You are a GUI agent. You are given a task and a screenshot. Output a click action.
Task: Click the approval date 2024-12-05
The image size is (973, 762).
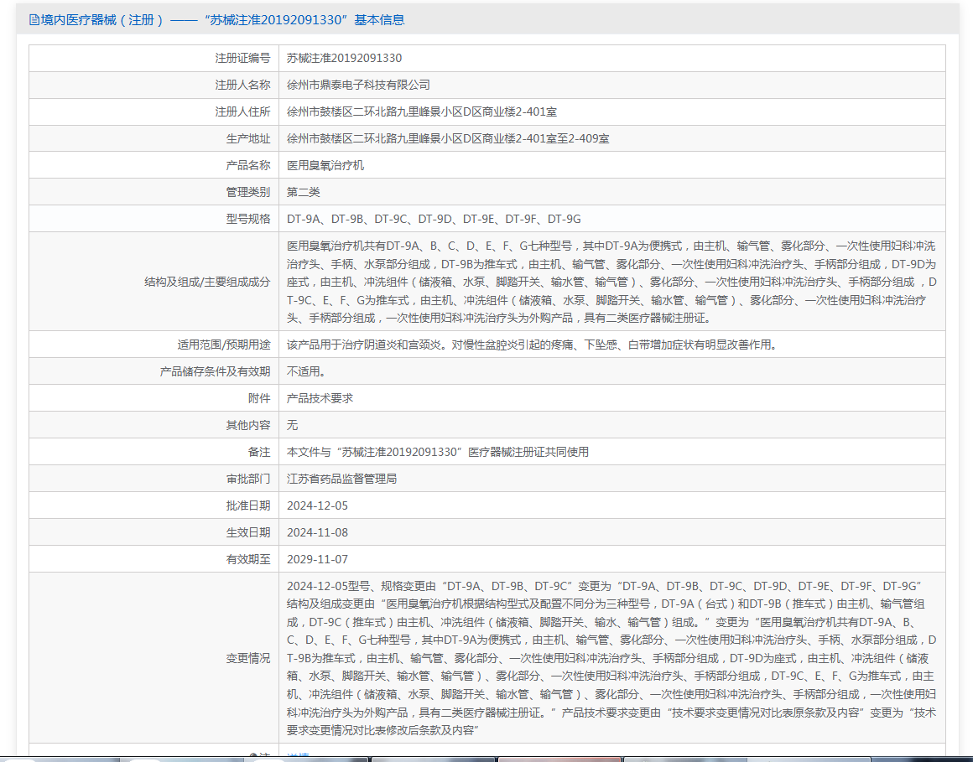[x=317, y=506]
